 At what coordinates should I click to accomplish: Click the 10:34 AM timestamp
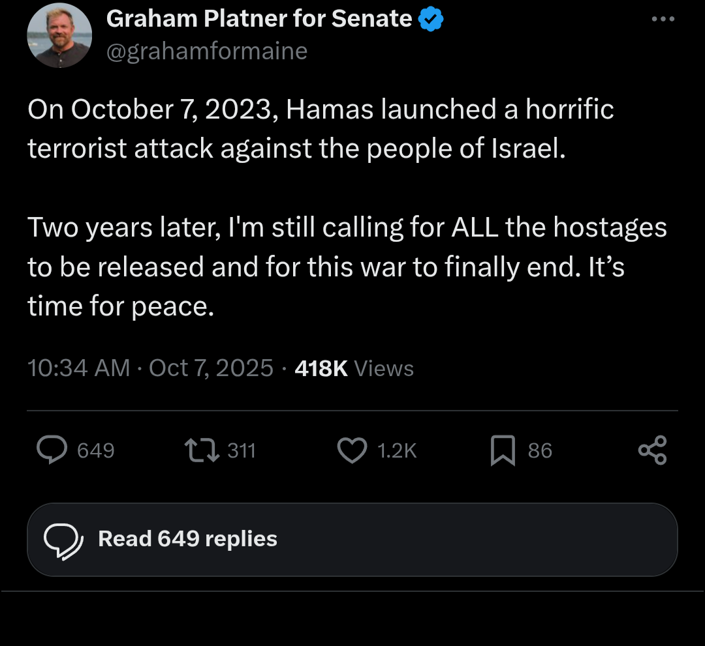pyautogui.click(x=78, y=368)
